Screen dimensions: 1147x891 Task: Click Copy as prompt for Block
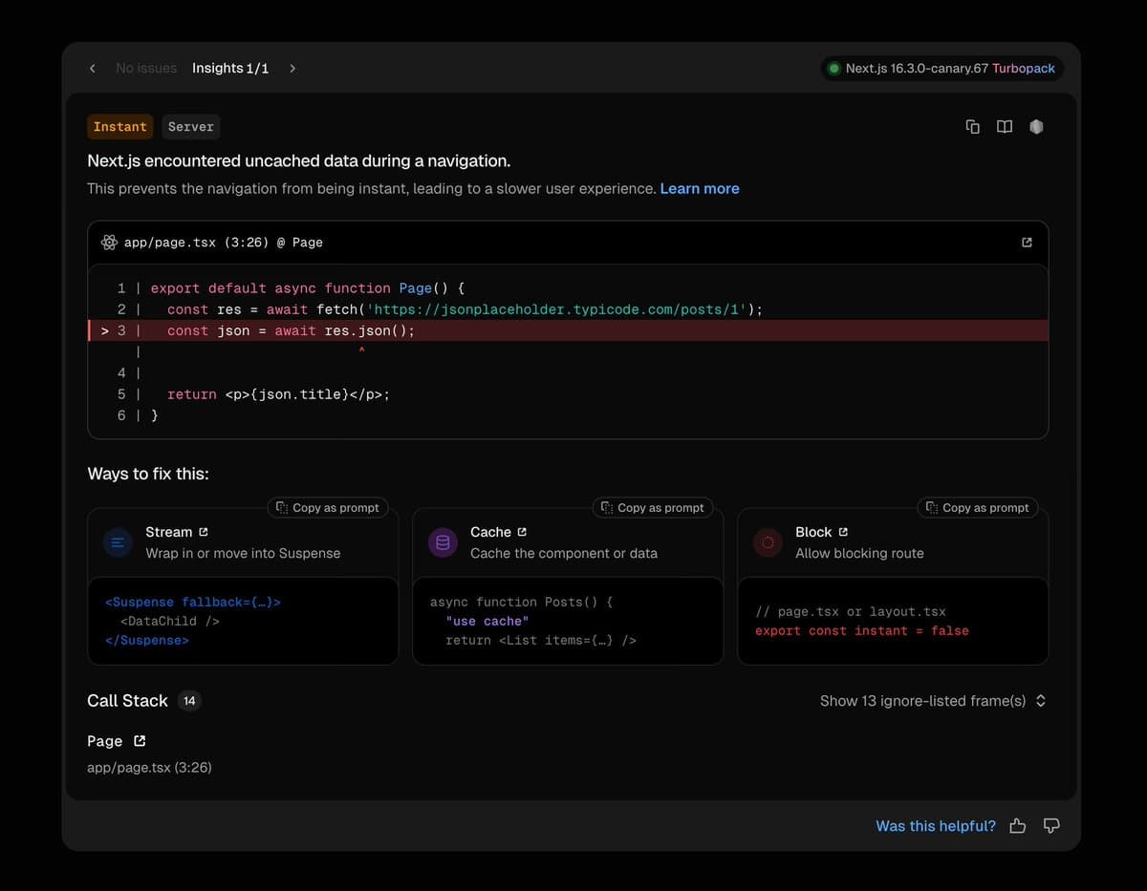(x=977, y=508)
